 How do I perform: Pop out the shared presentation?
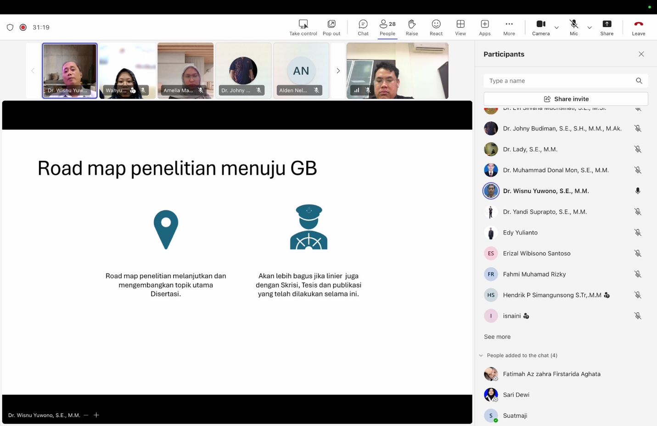coord(331,27)
